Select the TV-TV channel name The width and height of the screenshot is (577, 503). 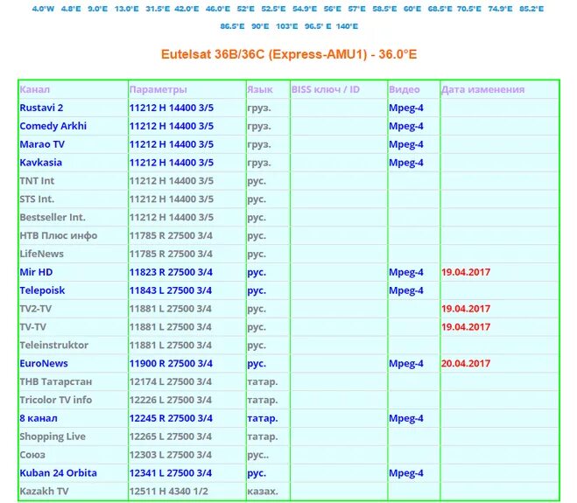33,327
